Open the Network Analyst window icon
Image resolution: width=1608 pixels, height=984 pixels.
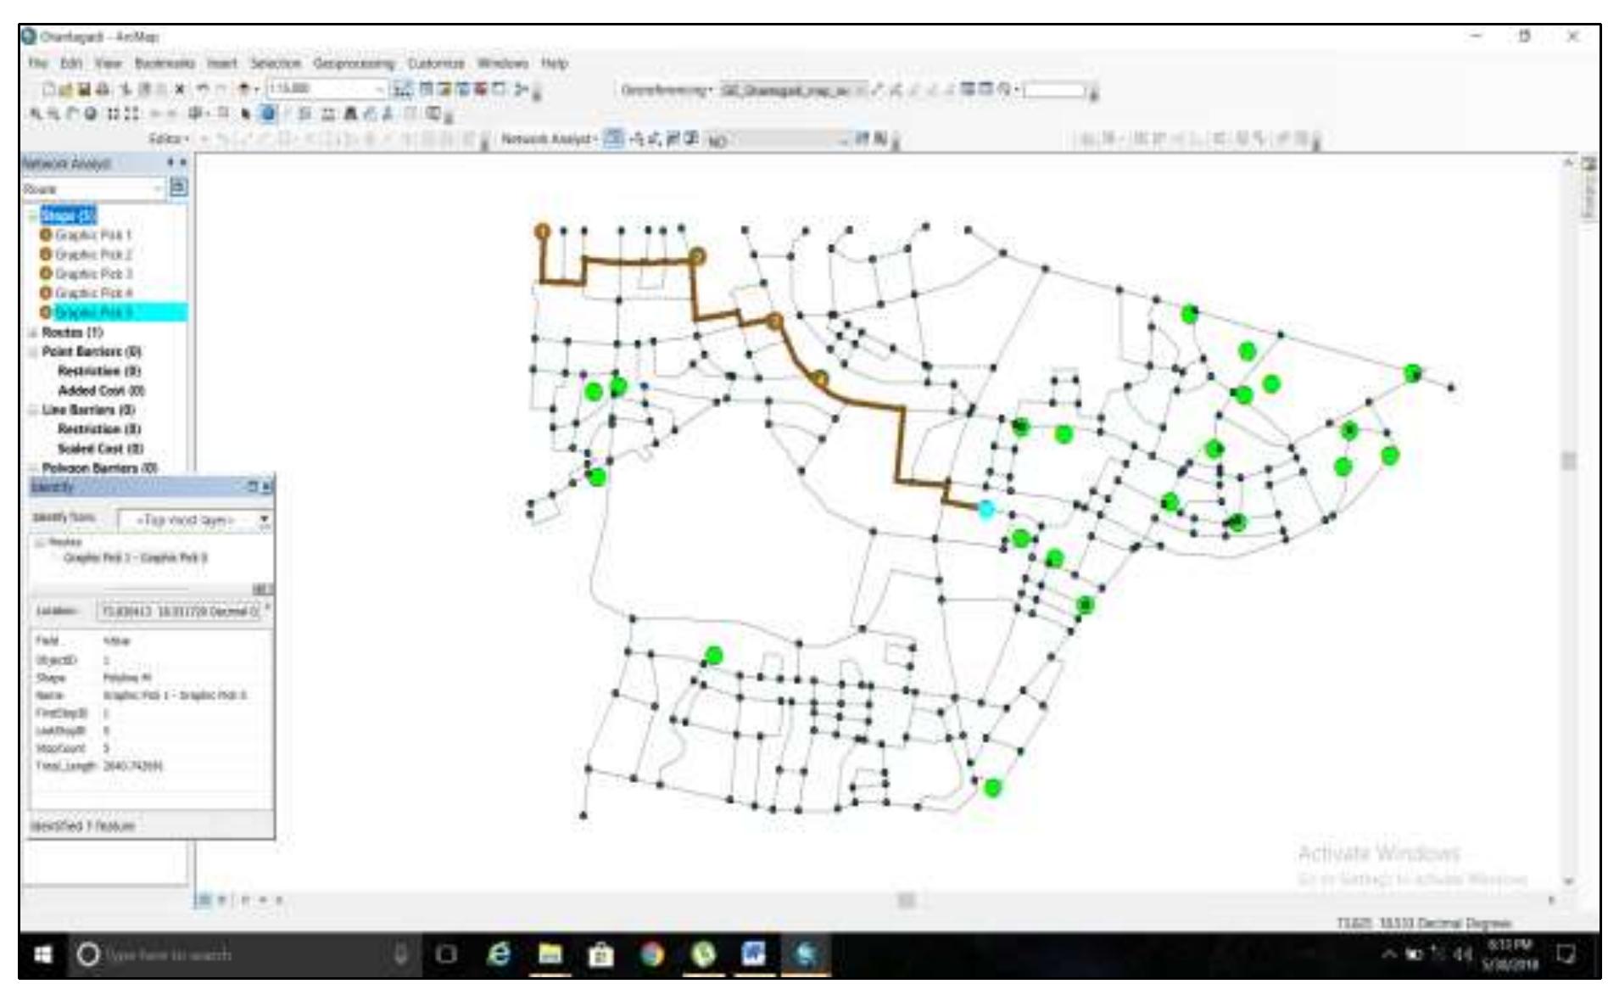pos(613,137)
